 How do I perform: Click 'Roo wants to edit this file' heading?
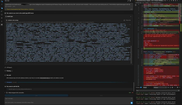pos(13,87)
